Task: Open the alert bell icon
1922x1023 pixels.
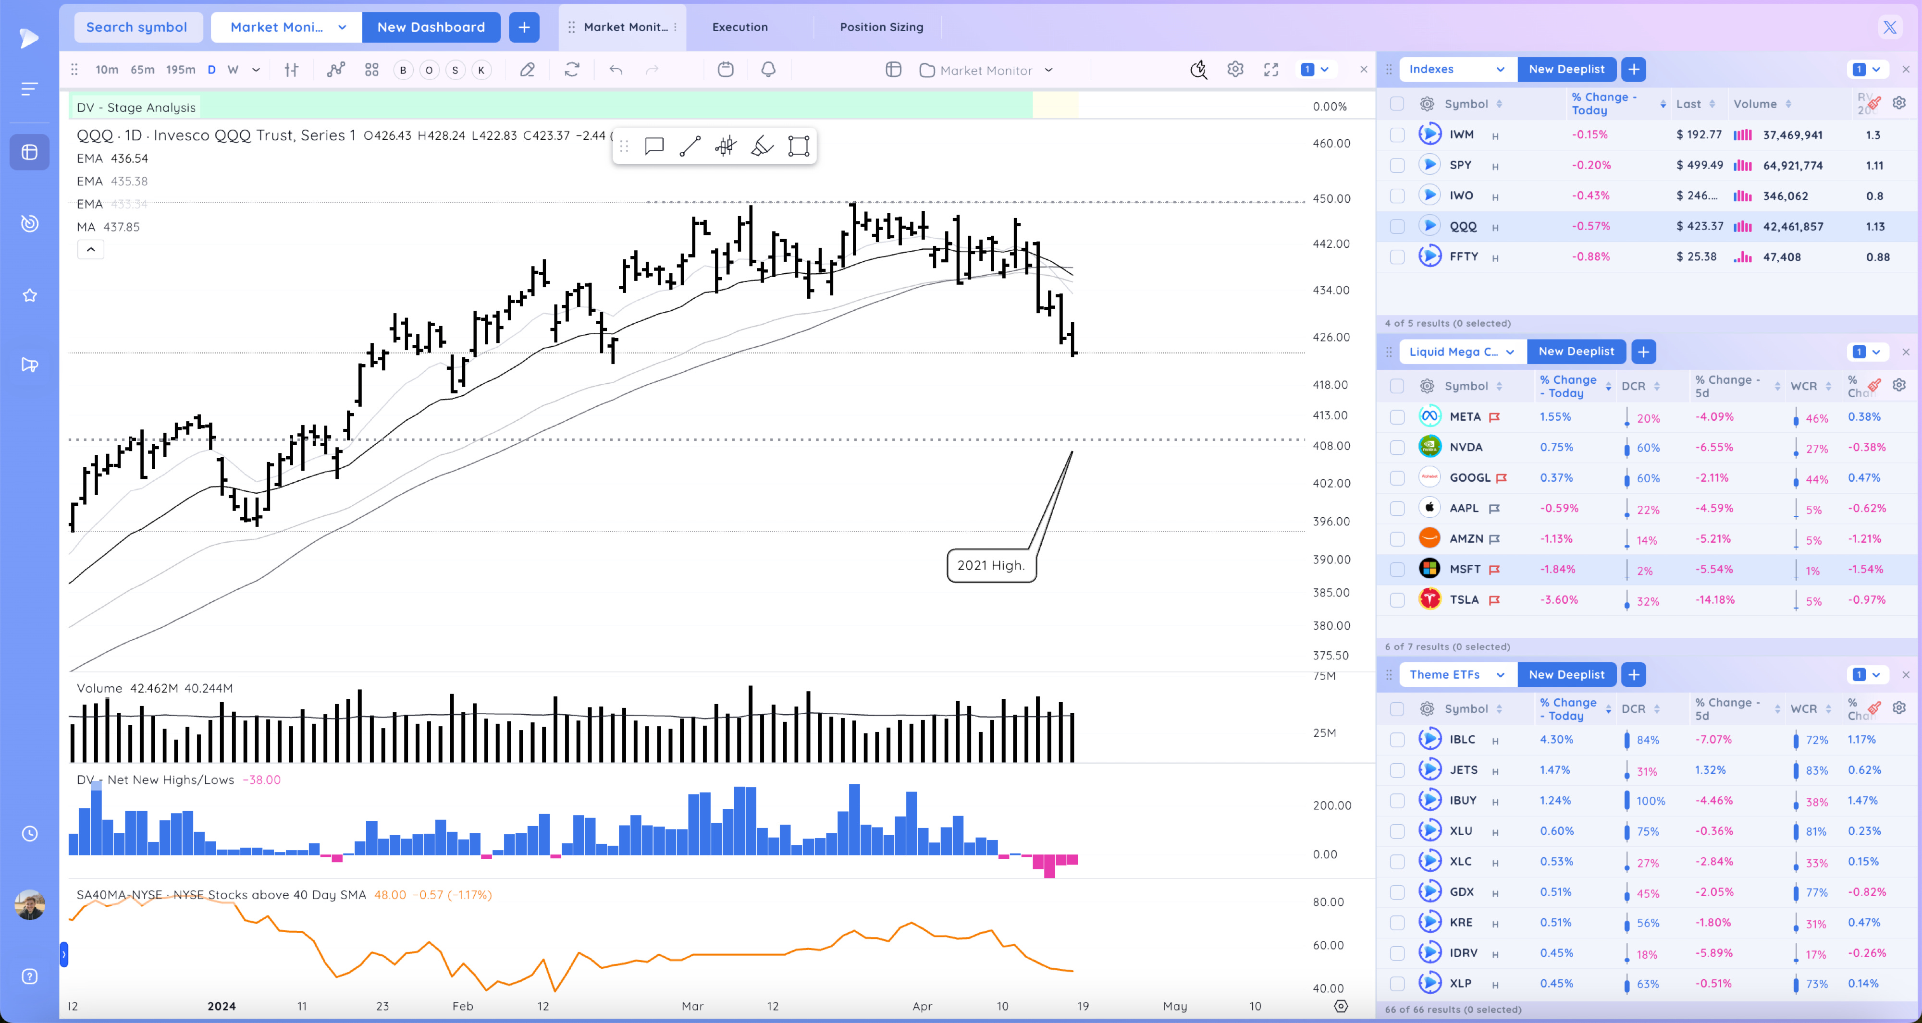Action: (768, 69)
